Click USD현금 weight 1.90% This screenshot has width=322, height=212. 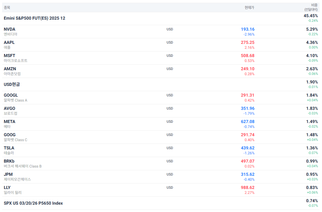(312, 82)
